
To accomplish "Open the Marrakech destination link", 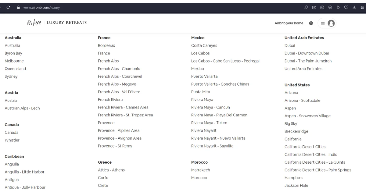I will 201,170.
